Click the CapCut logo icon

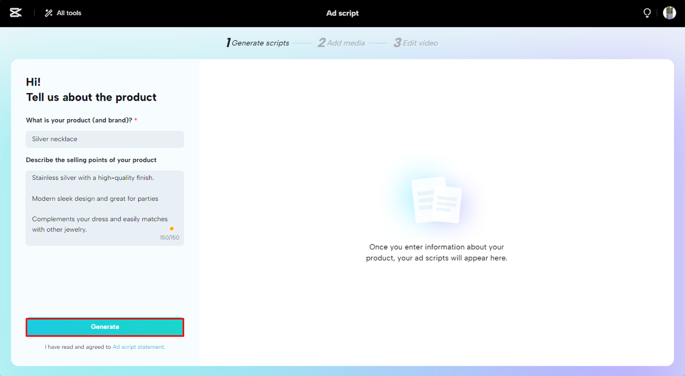click(x=16, y=13)
